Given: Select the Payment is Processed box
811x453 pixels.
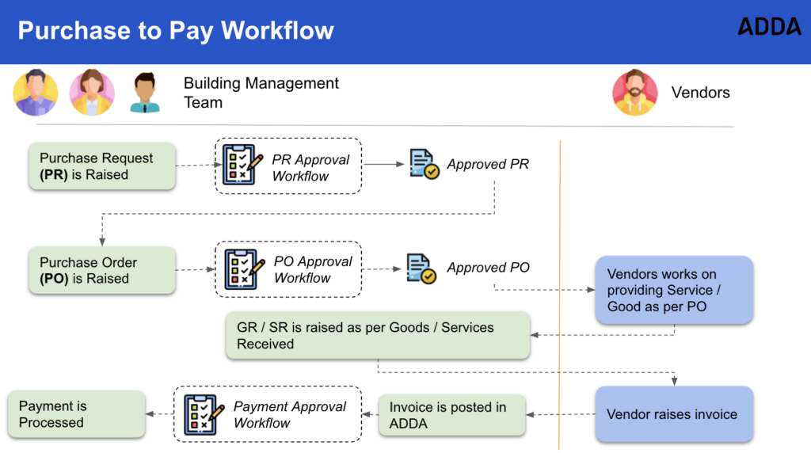Looking at the screenshot, I should [x=77, y=414].
